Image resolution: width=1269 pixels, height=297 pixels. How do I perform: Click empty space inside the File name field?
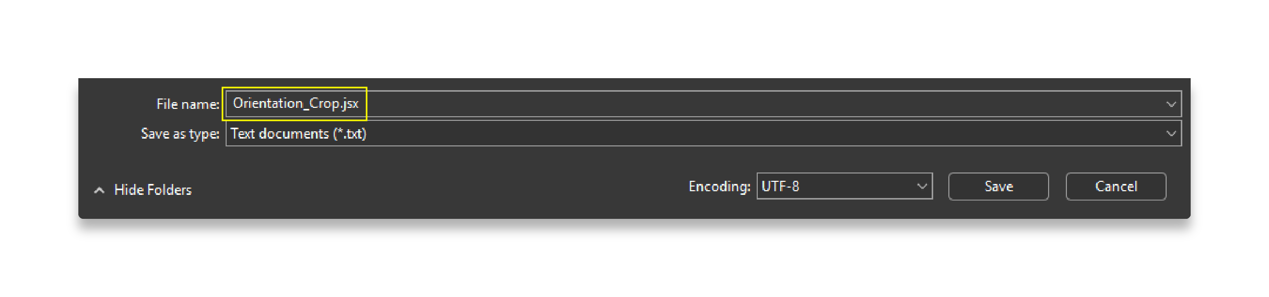coord(731,104)
